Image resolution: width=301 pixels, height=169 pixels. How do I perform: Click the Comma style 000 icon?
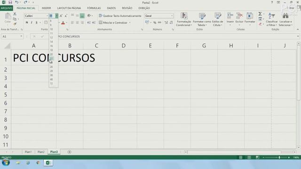[159, 23]
